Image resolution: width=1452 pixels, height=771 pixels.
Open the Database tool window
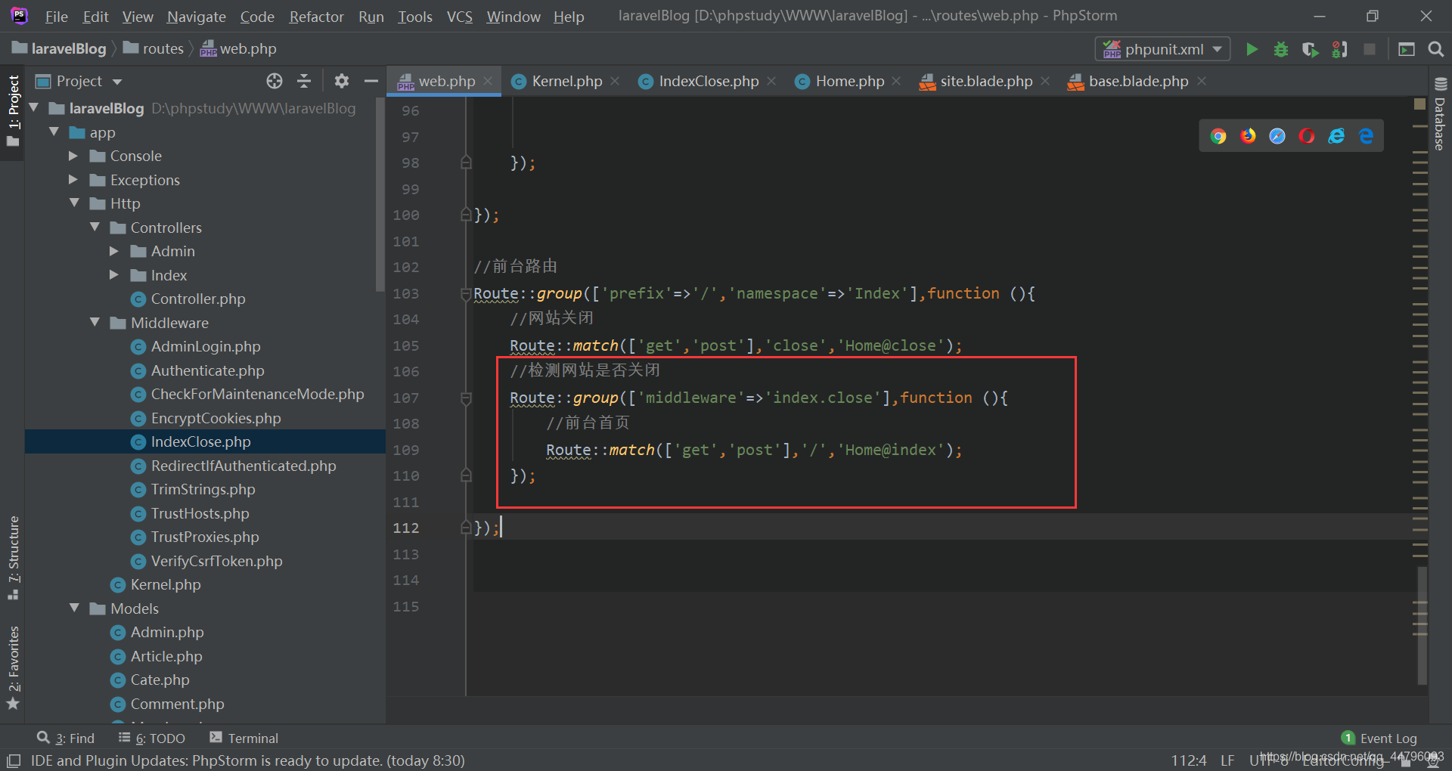1440,114
